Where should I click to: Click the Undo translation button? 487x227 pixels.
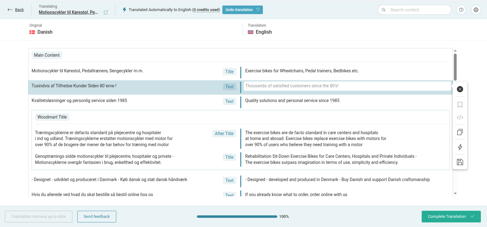[x=243, y=10]
